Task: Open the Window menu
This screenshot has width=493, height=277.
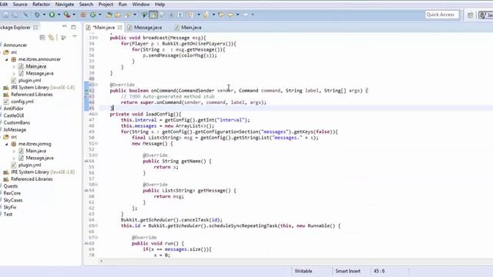Action: [140, 5]
